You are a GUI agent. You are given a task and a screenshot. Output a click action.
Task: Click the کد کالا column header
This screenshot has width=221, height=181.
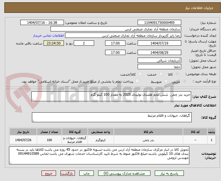tap(195, 132)
